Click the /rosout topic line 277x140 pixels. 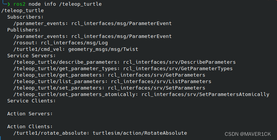pos(61,43)
